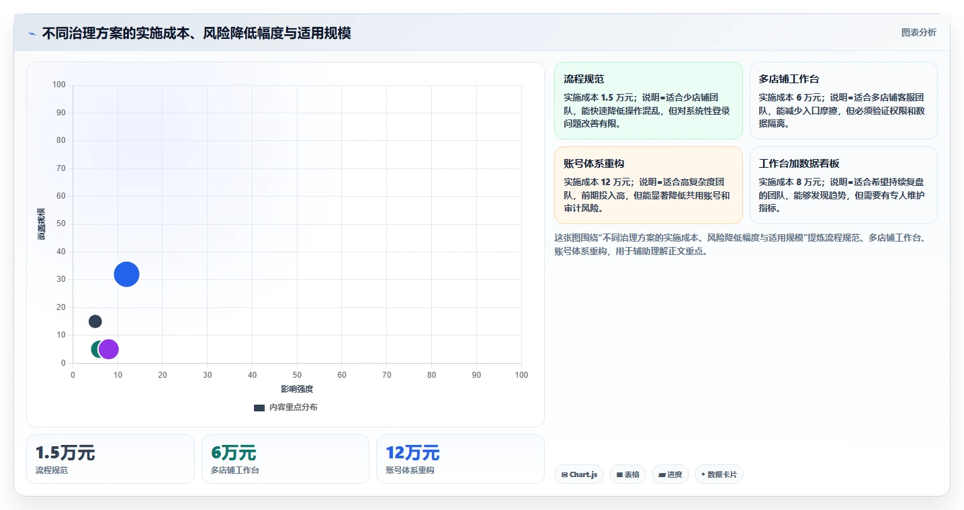The width and height of the screenshot is (964, 510).
Task: Click the icon inside the 表格 chip
Action: [619, 474]
